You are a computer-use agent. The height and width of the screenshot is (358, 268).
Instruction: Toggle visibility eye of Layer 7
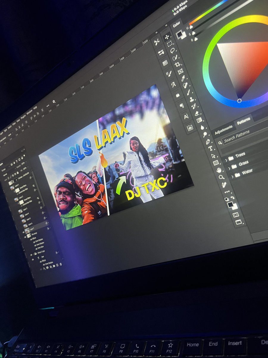24,232
